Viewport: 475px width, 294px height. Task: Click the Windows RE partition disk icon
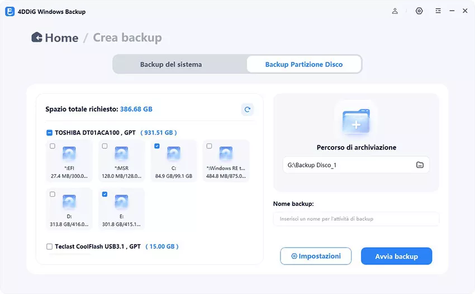[226, 153]
